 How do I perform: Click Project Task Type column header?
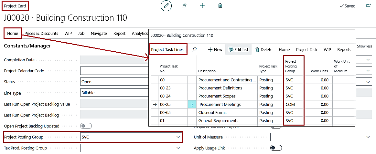(x=268, y=68)
